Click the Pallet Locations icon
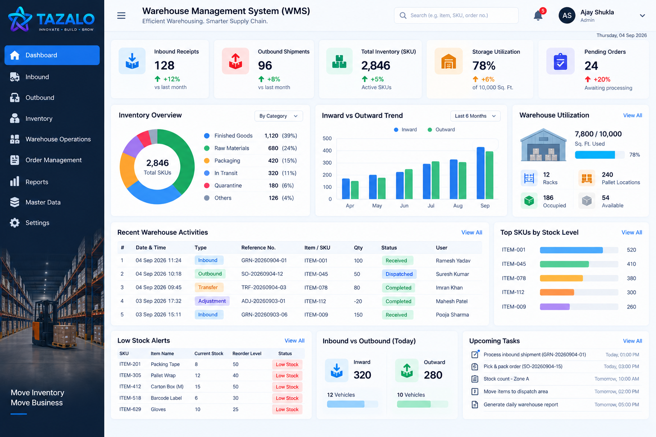This screenshot has width=656, height=437. point(587,178)
